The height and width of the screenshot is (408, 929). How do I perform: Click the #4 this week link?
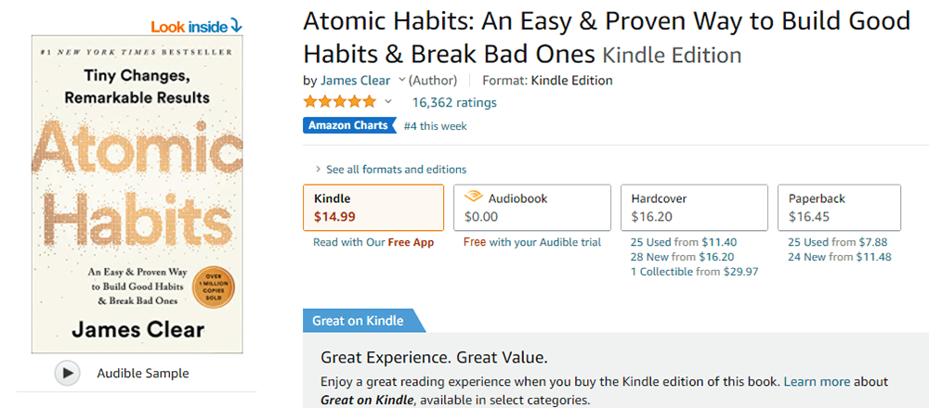coord(436,126)
